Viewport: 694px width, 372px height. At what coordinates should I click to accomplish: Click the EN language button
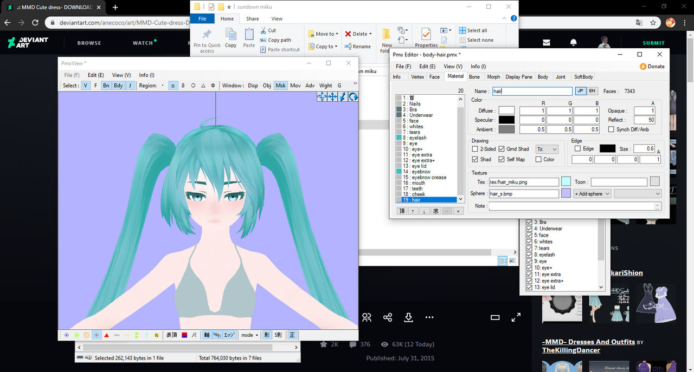click(592, 91)
